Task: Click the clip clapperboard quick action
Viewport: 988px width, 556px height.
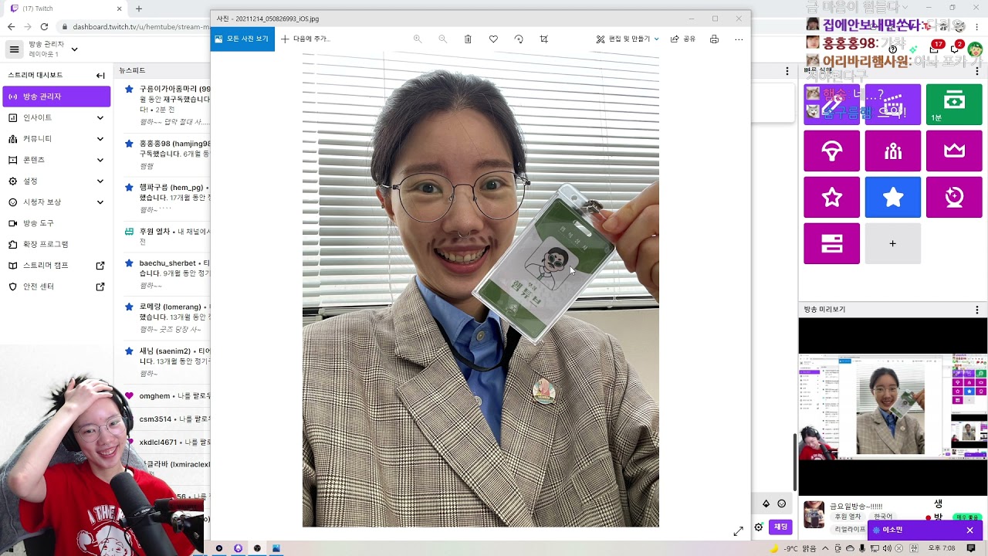Action: click(x=893, y=104)
